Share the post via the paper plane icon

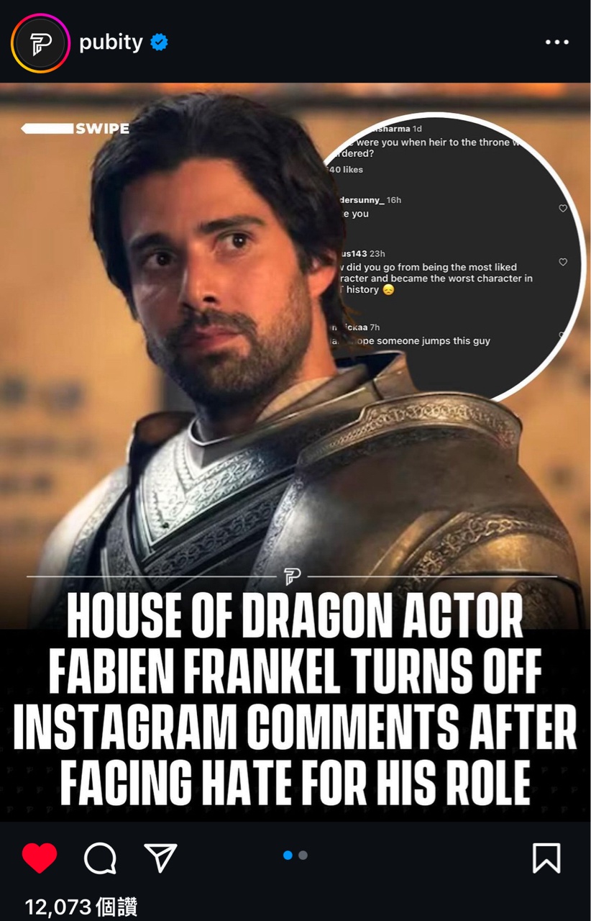tap(160, 857)
